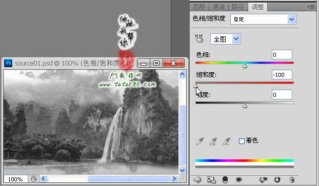Click the 100% zoom field in status bar
319x186 pixels.
[15, 179]
